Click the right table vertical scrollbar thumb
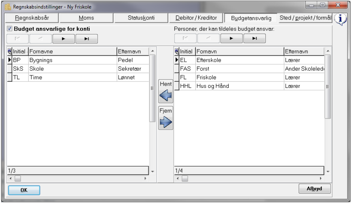352x204 pixels. pos(328,86)
